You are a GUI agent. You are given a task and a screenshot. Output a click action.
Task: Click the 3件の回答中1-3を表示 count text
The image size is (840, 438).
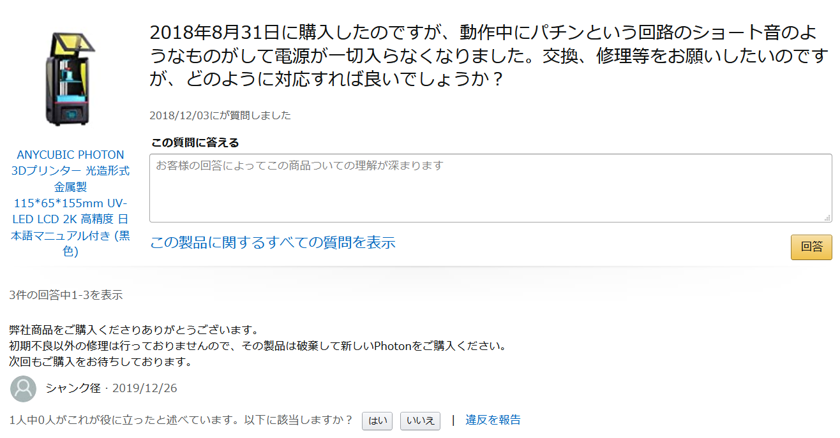[66, 295]
